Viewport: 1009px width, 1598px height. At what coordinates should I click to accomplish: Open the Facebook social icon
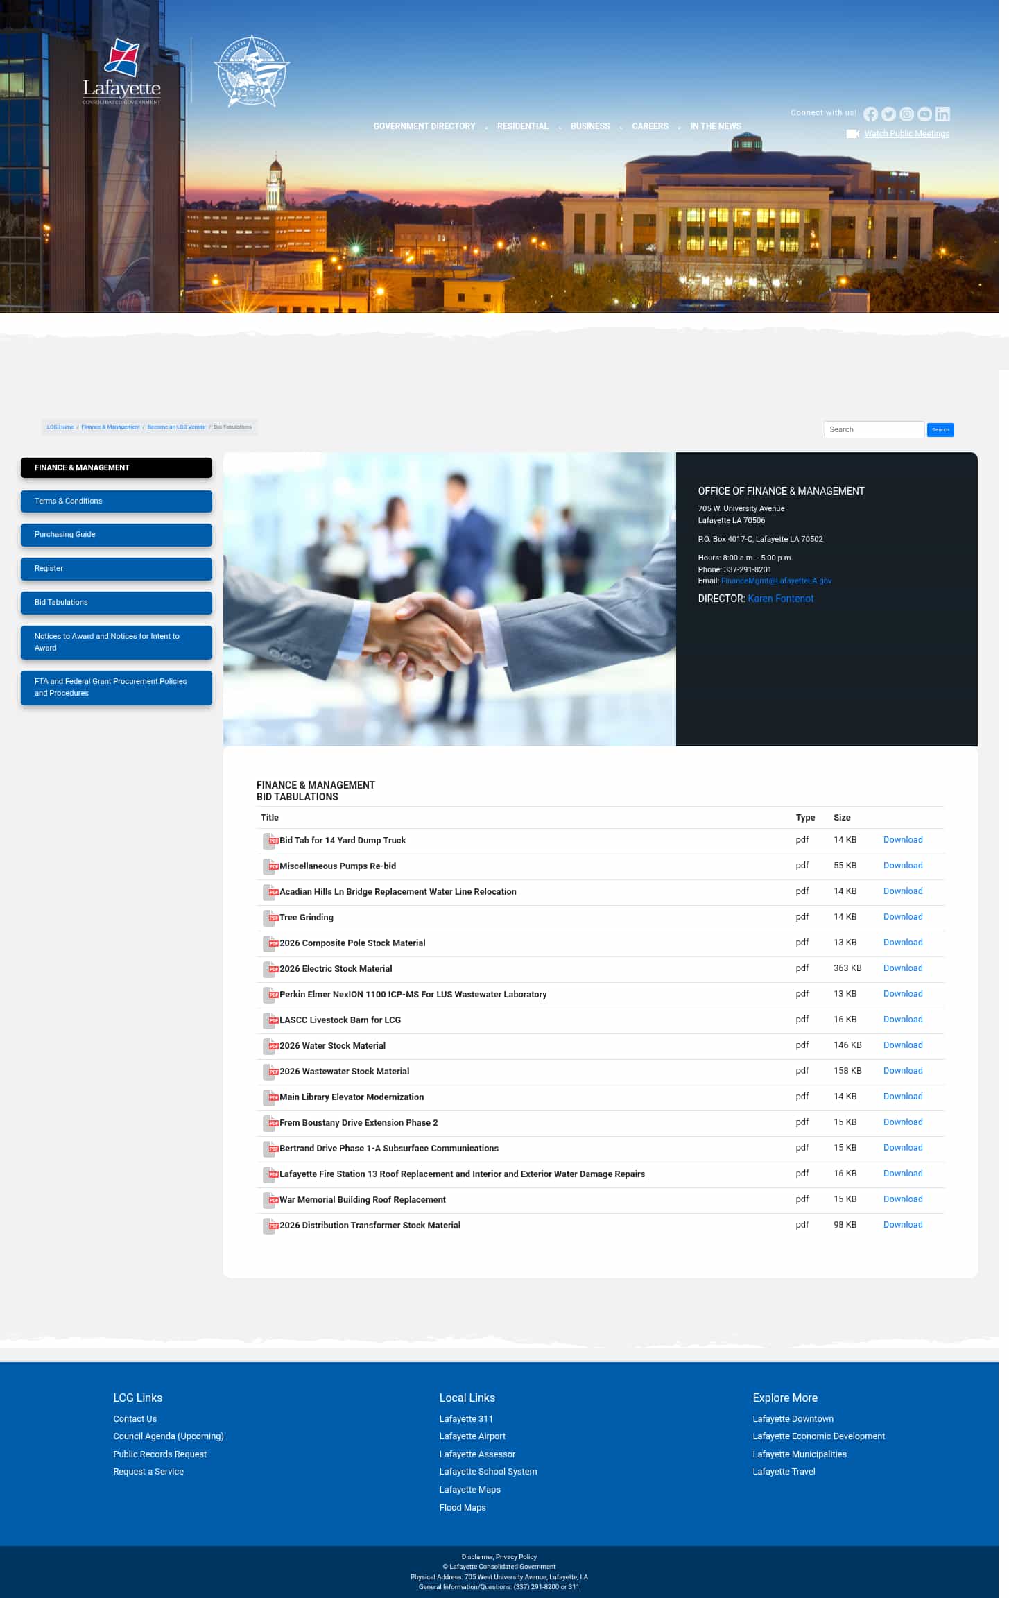pos(870,114)
